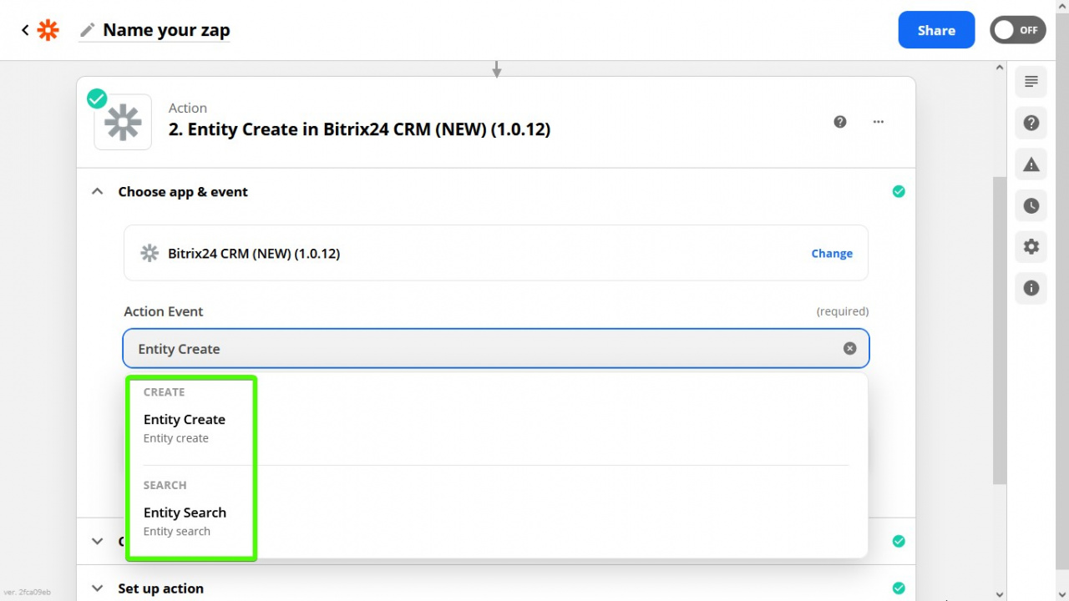Click the pencil icon to rename the zap
Viewport: 1069px width, 601px height.
[87, 31]
